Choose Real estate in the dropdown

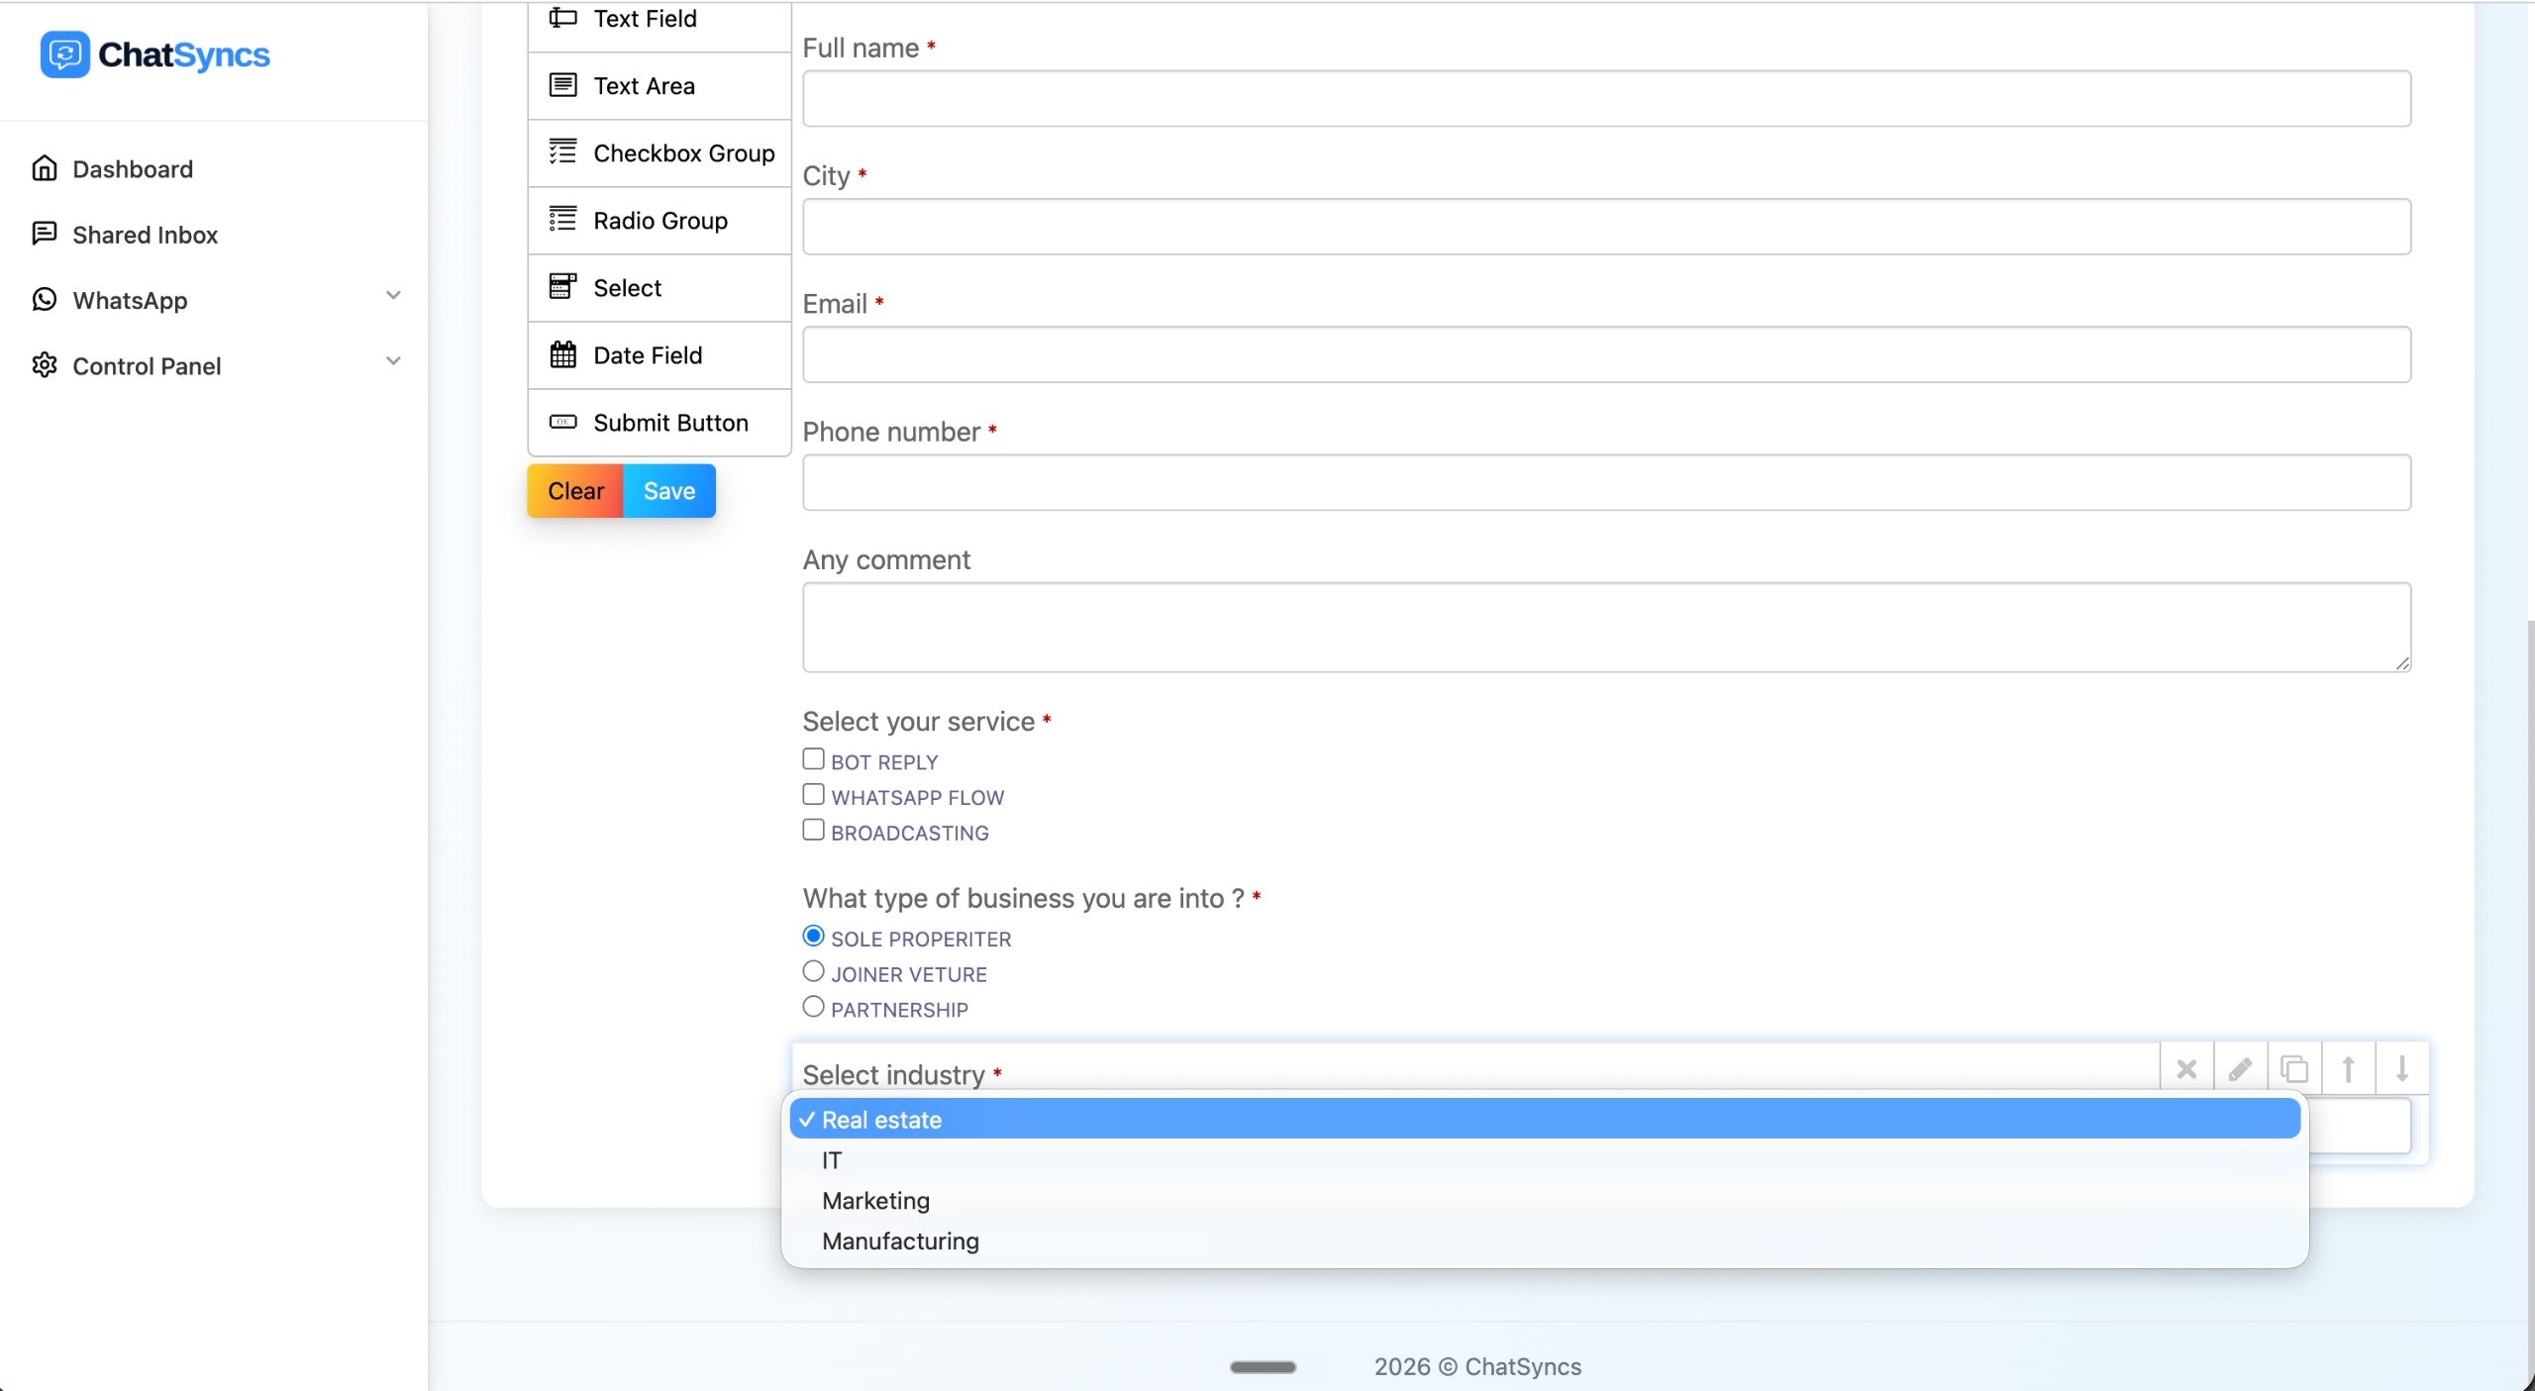pyautogui.click(x=1545, y=1120)
